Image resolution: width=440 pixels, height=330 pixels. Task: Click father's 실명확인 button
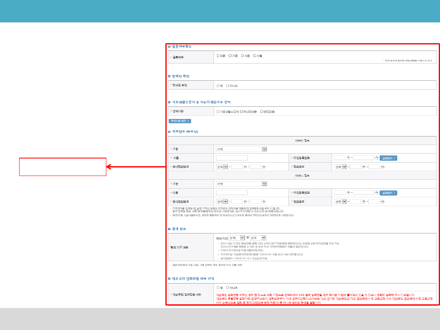388,158
